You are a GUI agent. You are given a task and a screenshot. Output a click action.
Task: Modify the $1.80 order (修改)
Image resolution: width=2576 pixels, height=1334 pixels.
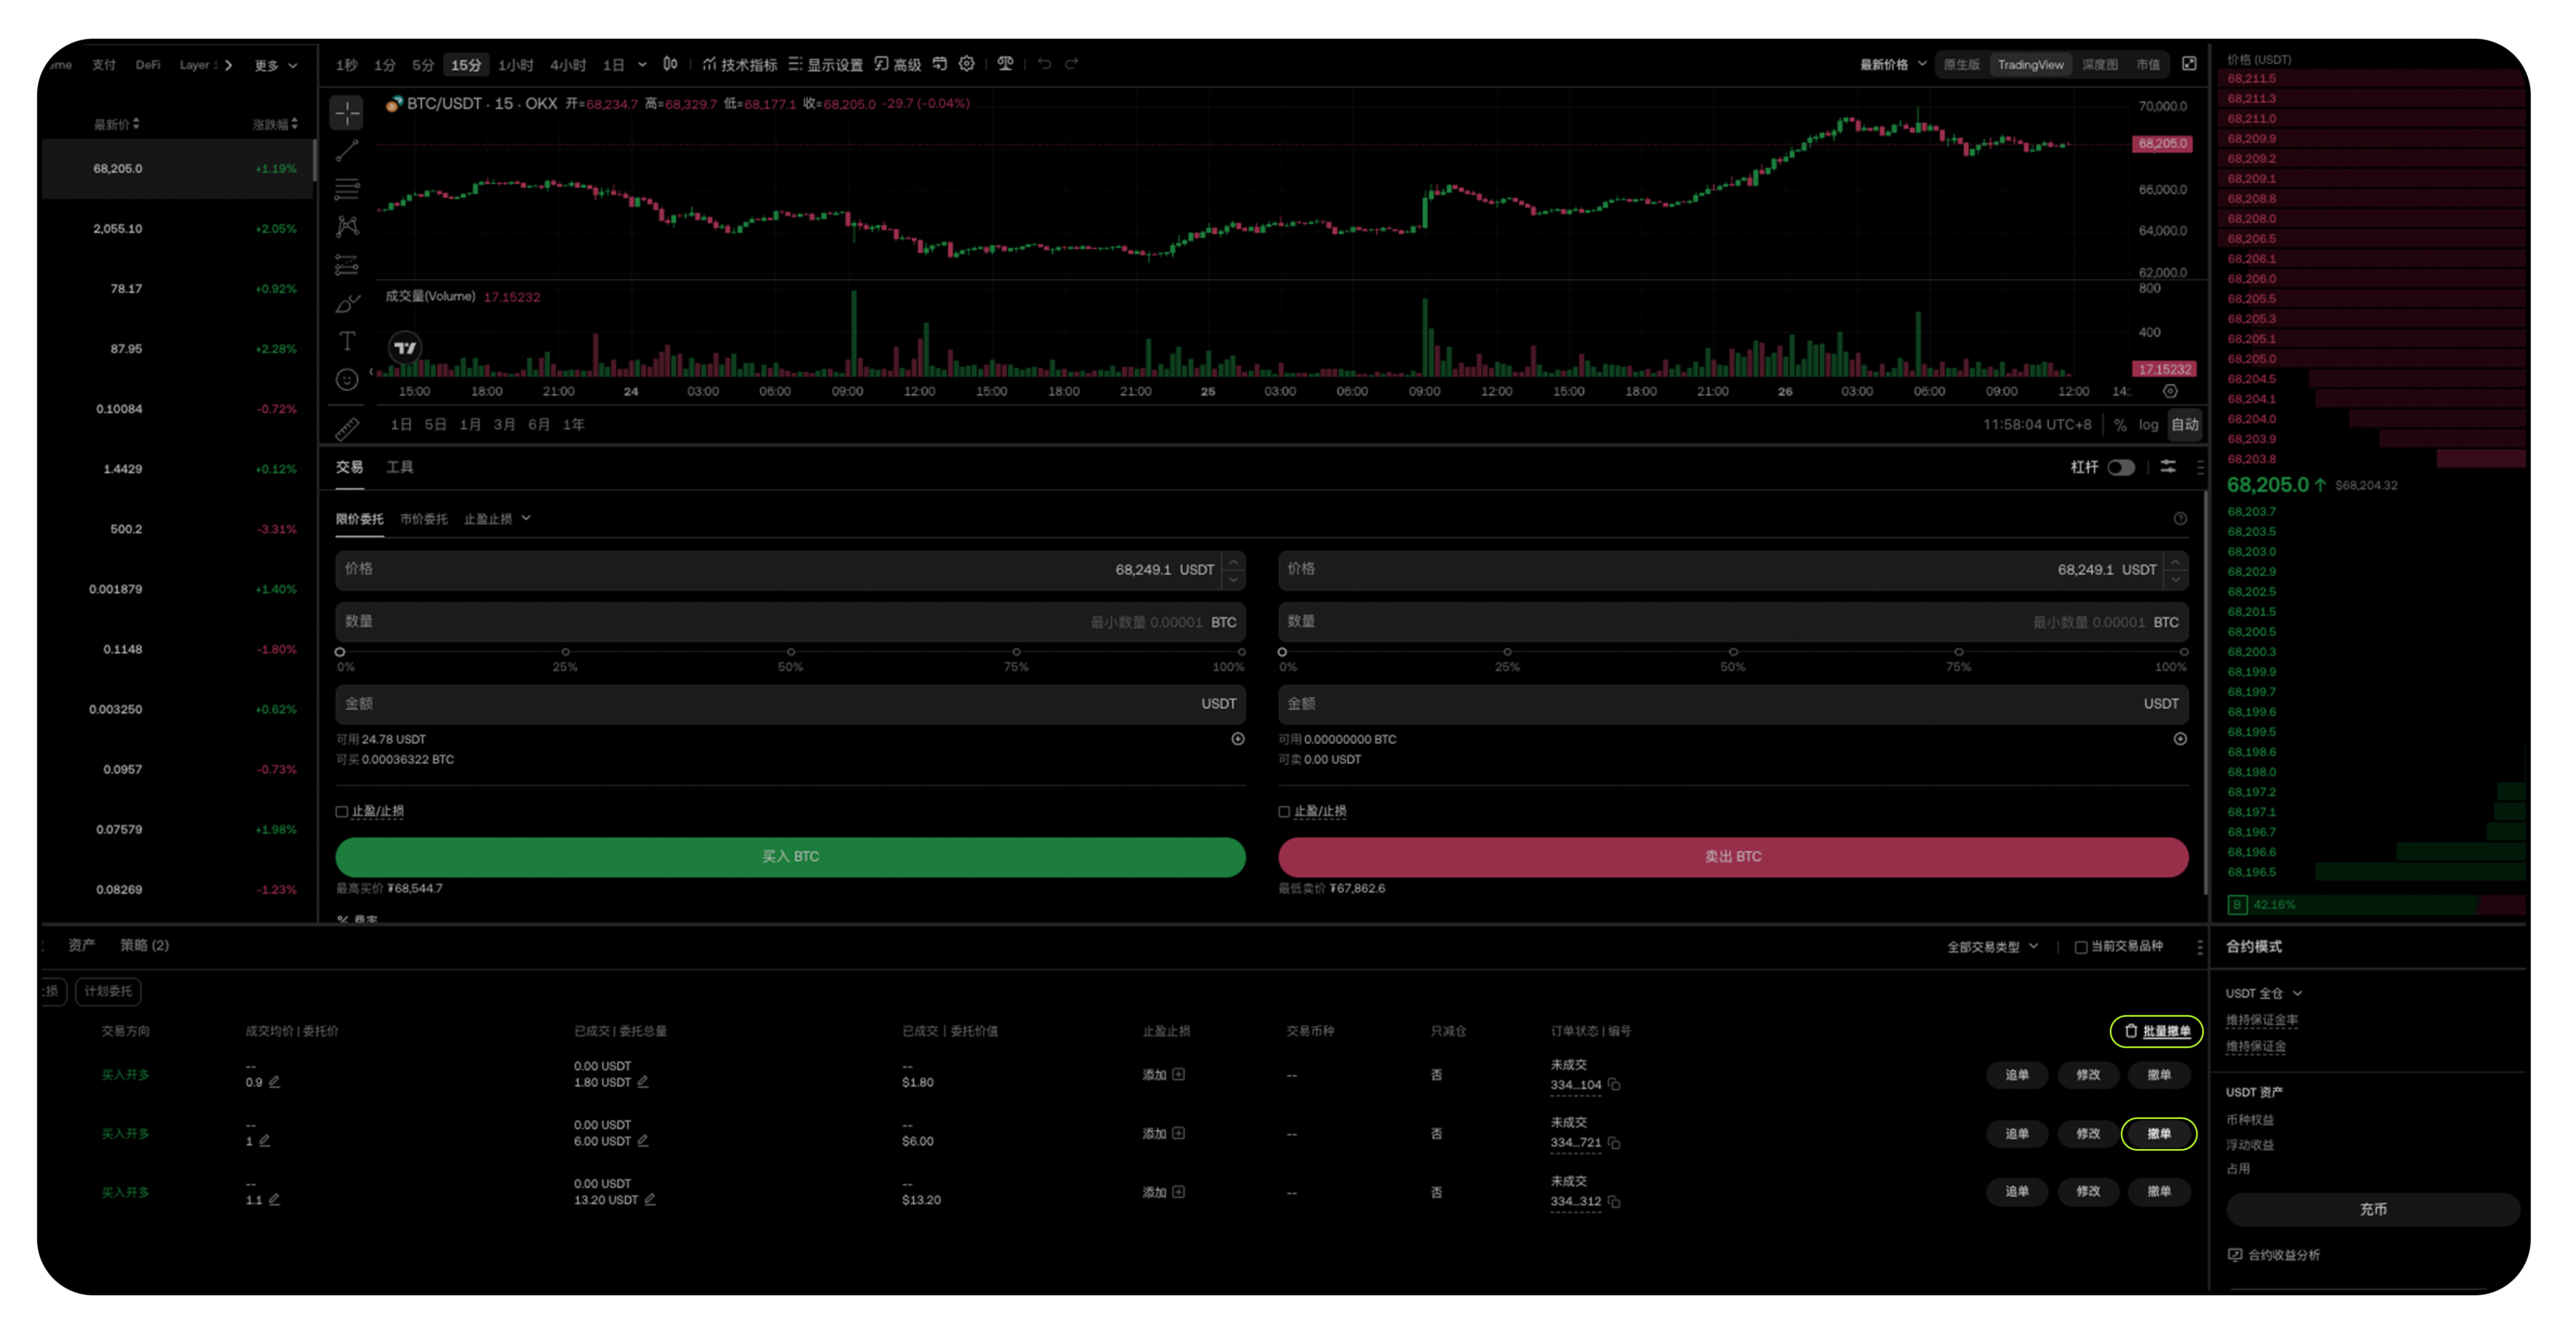(x=2088, y=1075)
